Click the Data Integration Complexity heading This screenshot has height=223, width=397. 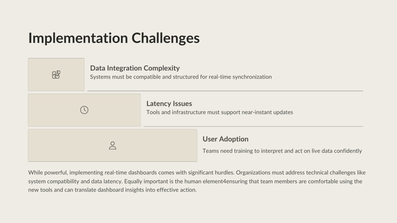click(x=135, y=68)
